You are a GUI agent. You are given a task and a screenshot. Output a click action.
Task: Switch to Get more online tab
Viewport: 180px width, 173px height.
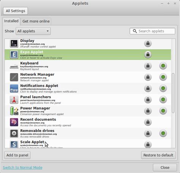[x=36, y=21]
